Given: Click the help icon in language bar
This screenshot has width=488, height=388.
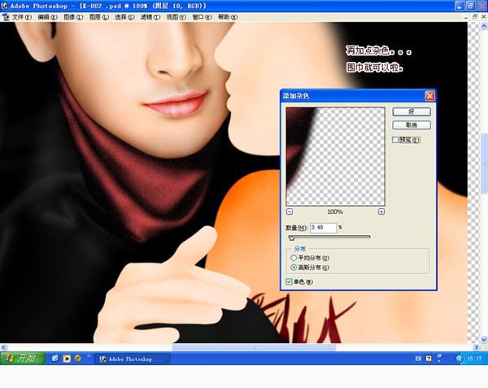Looking at the screenshot, I should tap(429, 359).
